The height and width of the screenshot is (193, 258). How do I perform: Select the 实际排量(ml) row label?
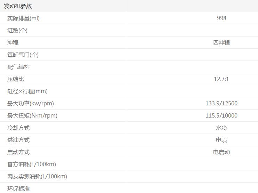pos(23,18)
